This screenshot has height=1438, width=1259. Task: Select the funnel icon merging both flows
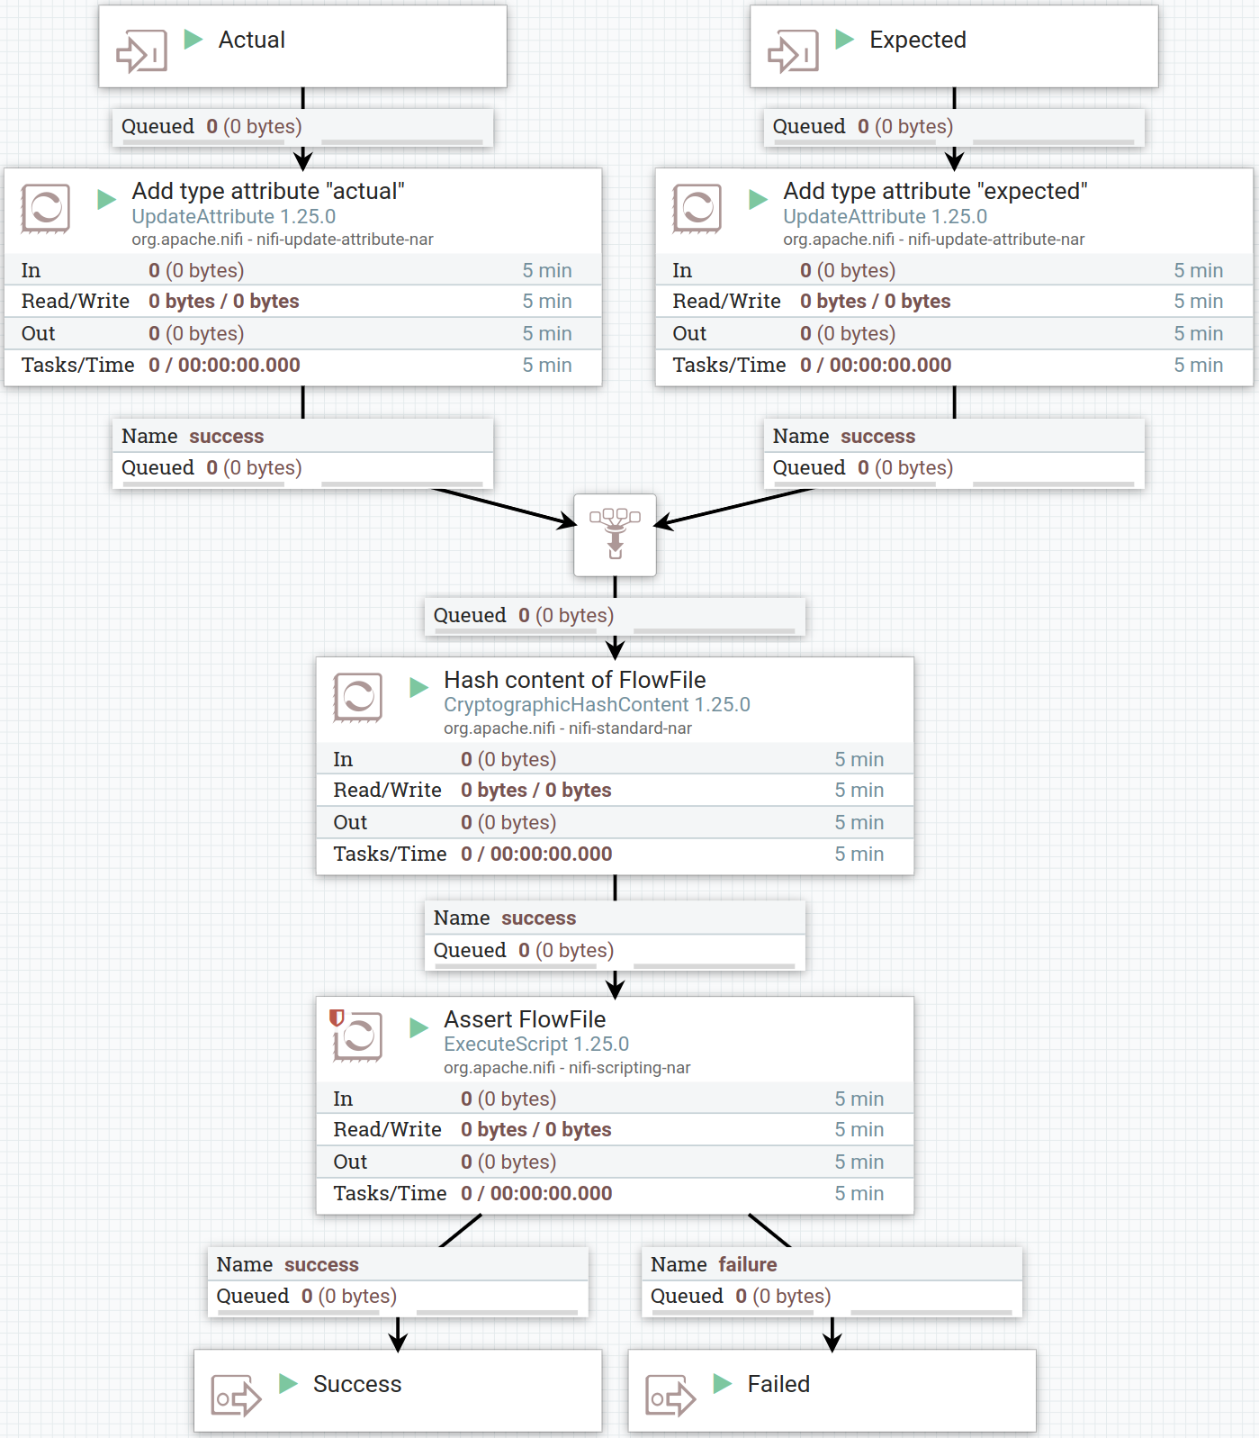click(615, 534)
